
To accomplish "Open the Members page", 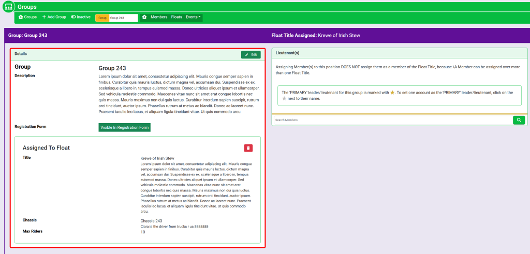I will 159,17.
